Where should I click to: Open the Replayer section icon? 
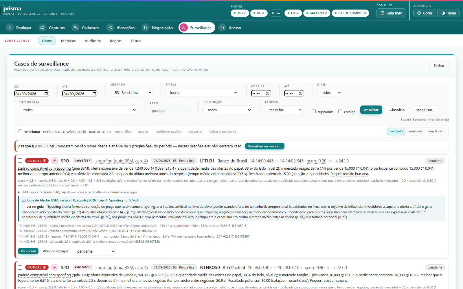(x=10, y=27)
